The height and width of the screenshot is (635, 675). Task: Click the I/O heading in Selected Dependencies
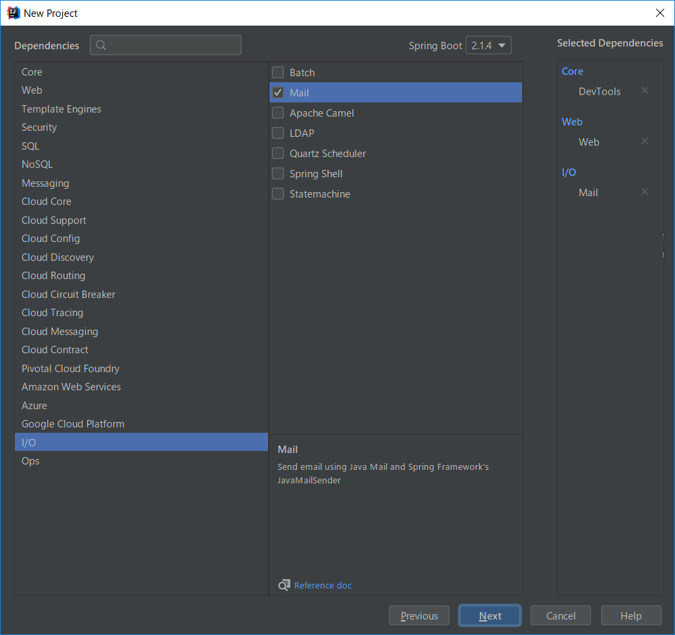569,173
